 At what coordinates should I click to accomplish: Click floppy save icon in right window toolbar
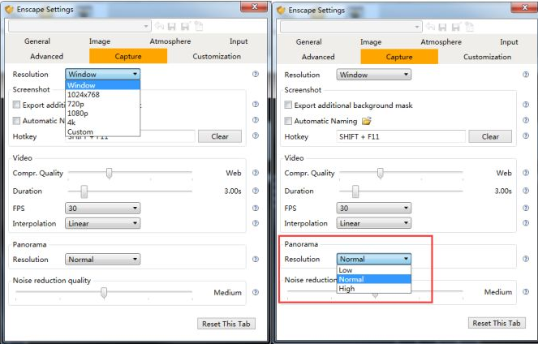[x=443, y=27]
